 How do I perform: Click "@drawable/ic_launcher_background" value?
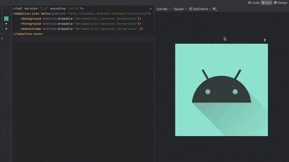tap(106, 19)
